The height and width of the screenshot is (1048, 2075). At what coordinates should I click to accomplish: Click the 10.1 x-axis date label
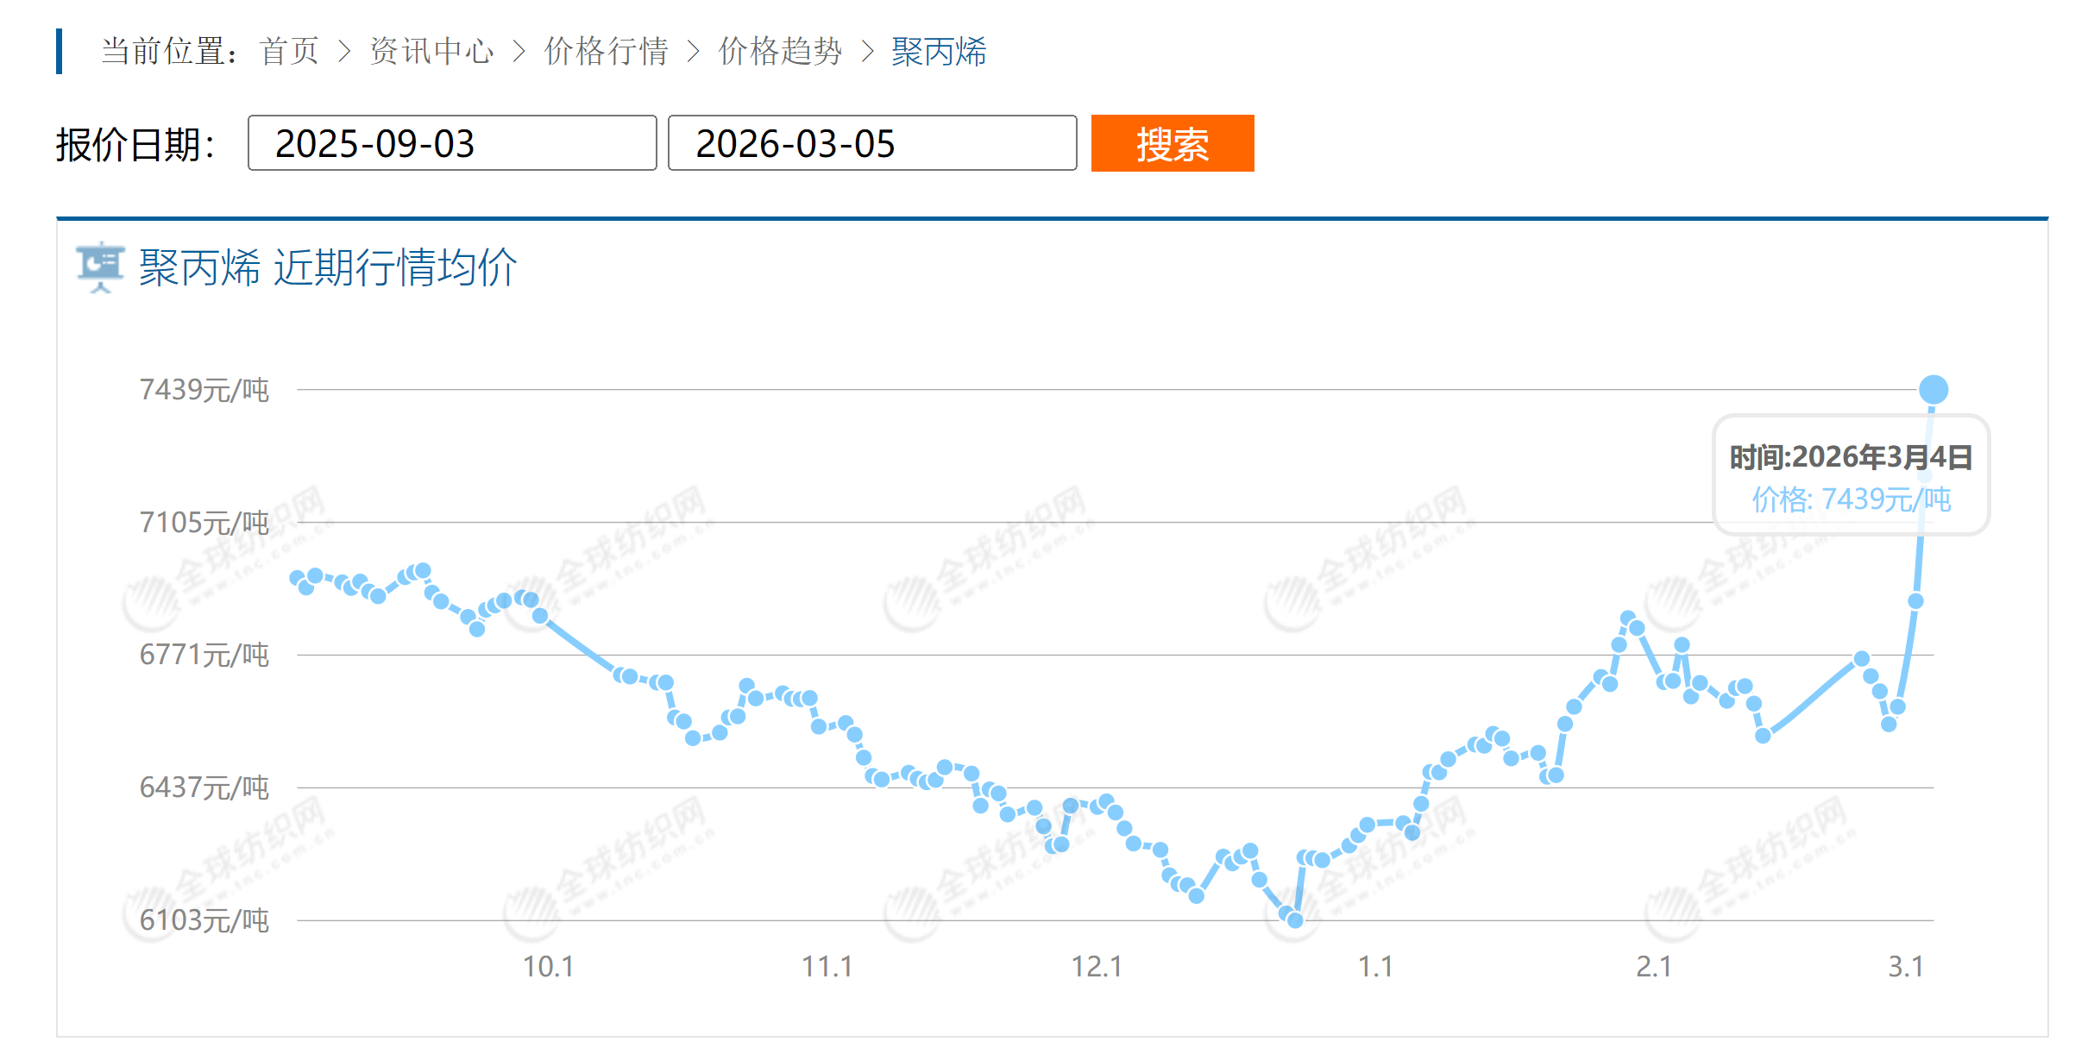(548, 966)
